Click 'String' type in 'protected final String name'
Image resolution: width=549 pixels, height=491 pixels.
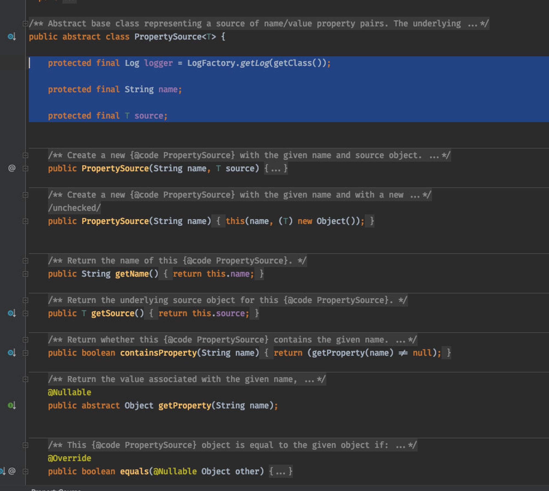[x=139, y=89]
